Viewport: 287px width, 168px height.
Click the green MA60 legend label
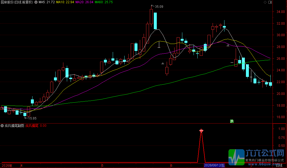[x=104, y=2]
